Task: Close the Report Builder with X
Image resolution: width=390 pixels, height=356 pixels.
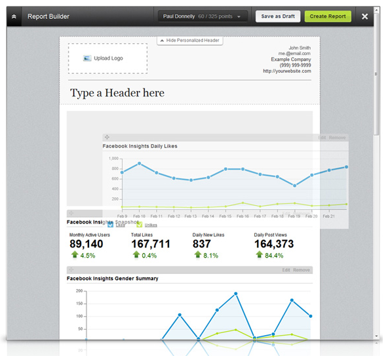Action: click(364, 16)
